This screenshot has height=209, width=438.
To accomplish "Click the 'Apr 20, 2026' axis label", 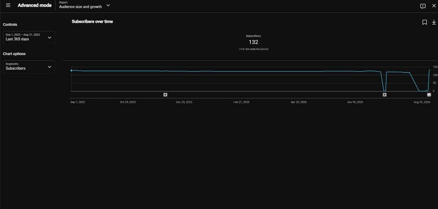I will click(x=299, y=102).
